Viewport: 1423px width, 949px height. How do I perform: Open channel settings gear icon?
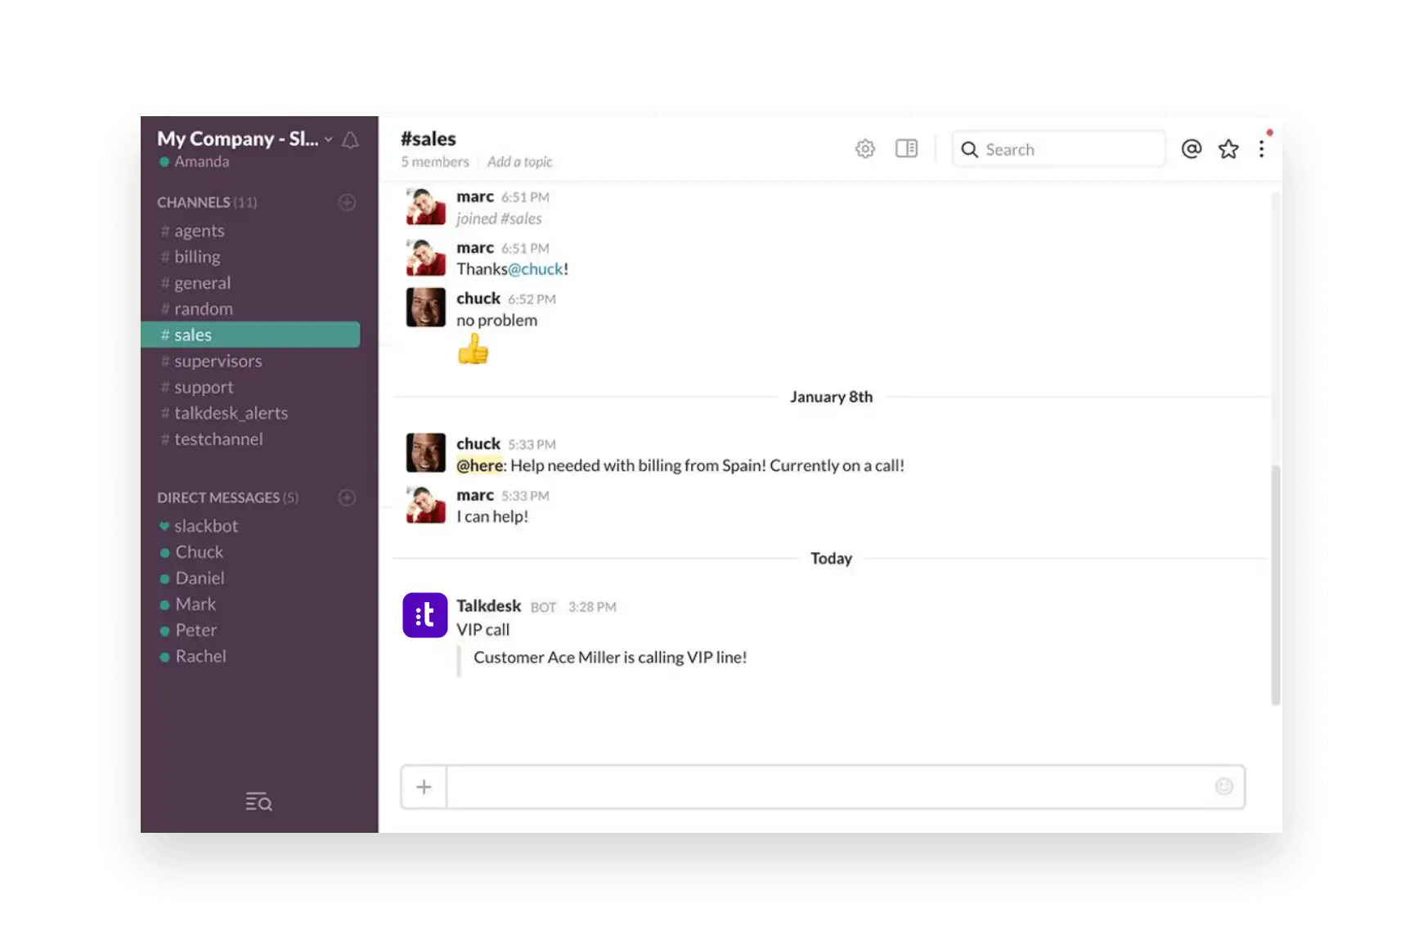point(864,149)
